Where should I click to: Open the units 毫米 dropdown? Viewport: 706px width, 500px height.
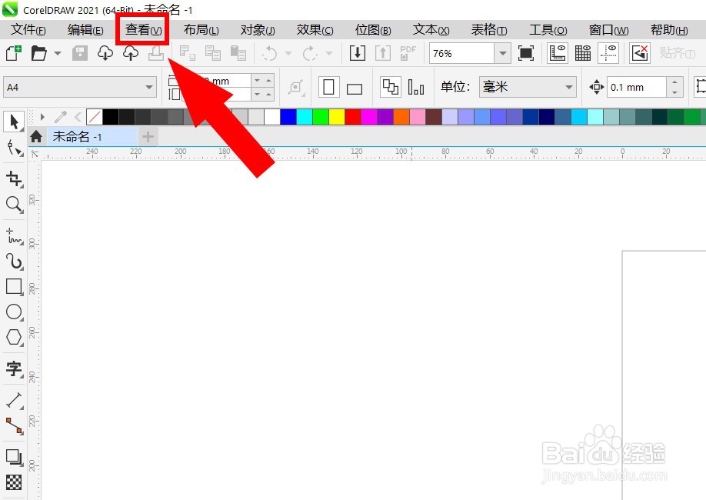[x=569, y=87]
